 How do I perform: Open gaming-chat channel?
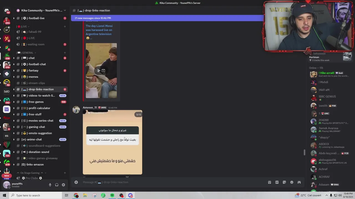tap(41, 127)
